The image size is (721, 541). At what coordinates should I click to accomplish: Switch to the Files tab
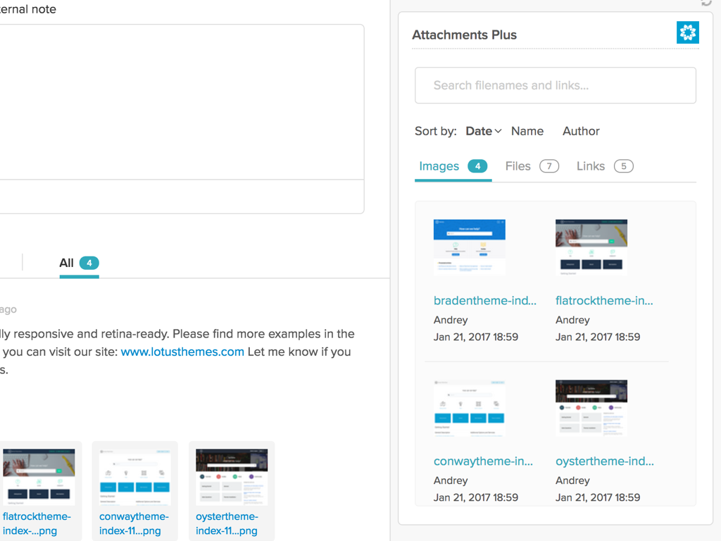518,166
